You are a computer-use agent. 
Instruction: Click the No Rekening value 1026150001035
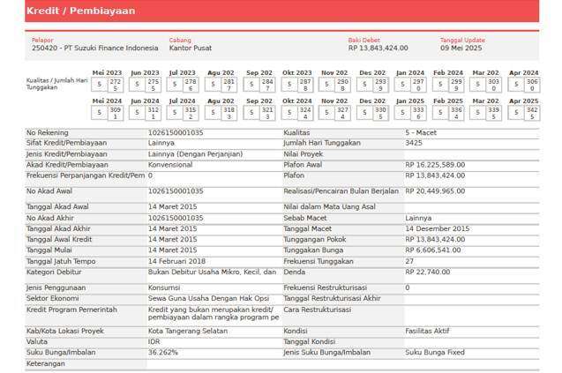click(x=176, y=133)
